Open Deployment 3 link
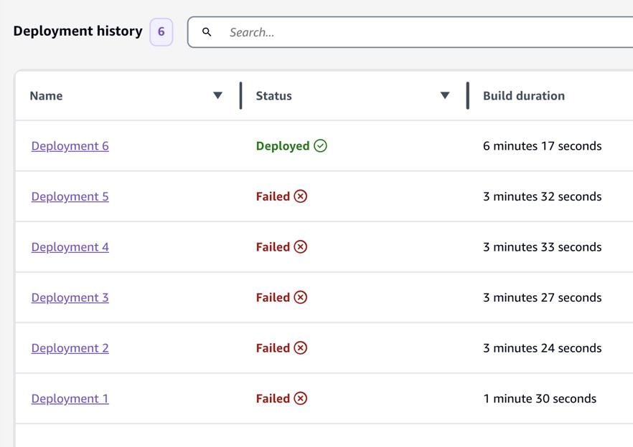The height and width of the screenshot is (447, 633). [x=70, y=297]
